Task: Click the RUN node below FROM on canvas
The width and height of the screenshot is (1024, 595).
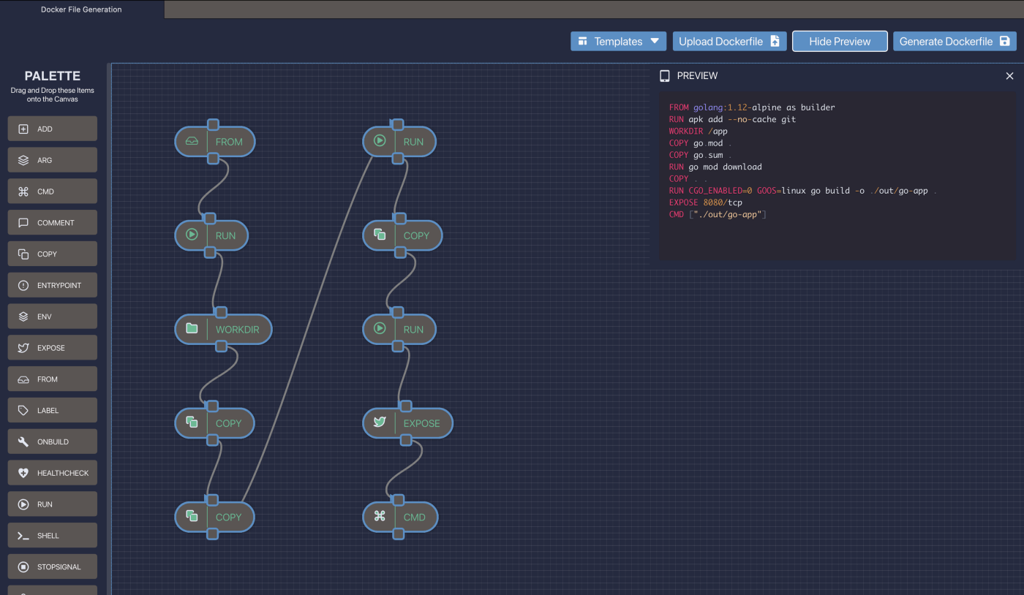Action: click(211, 235)
